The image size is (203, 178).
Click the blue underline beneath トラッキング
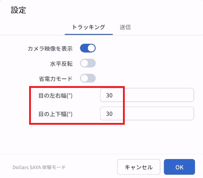pyautogui.click(x=89, y=34)
